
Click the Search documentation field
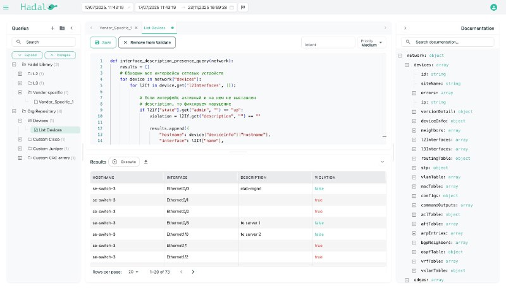click(x=448, y=42)
